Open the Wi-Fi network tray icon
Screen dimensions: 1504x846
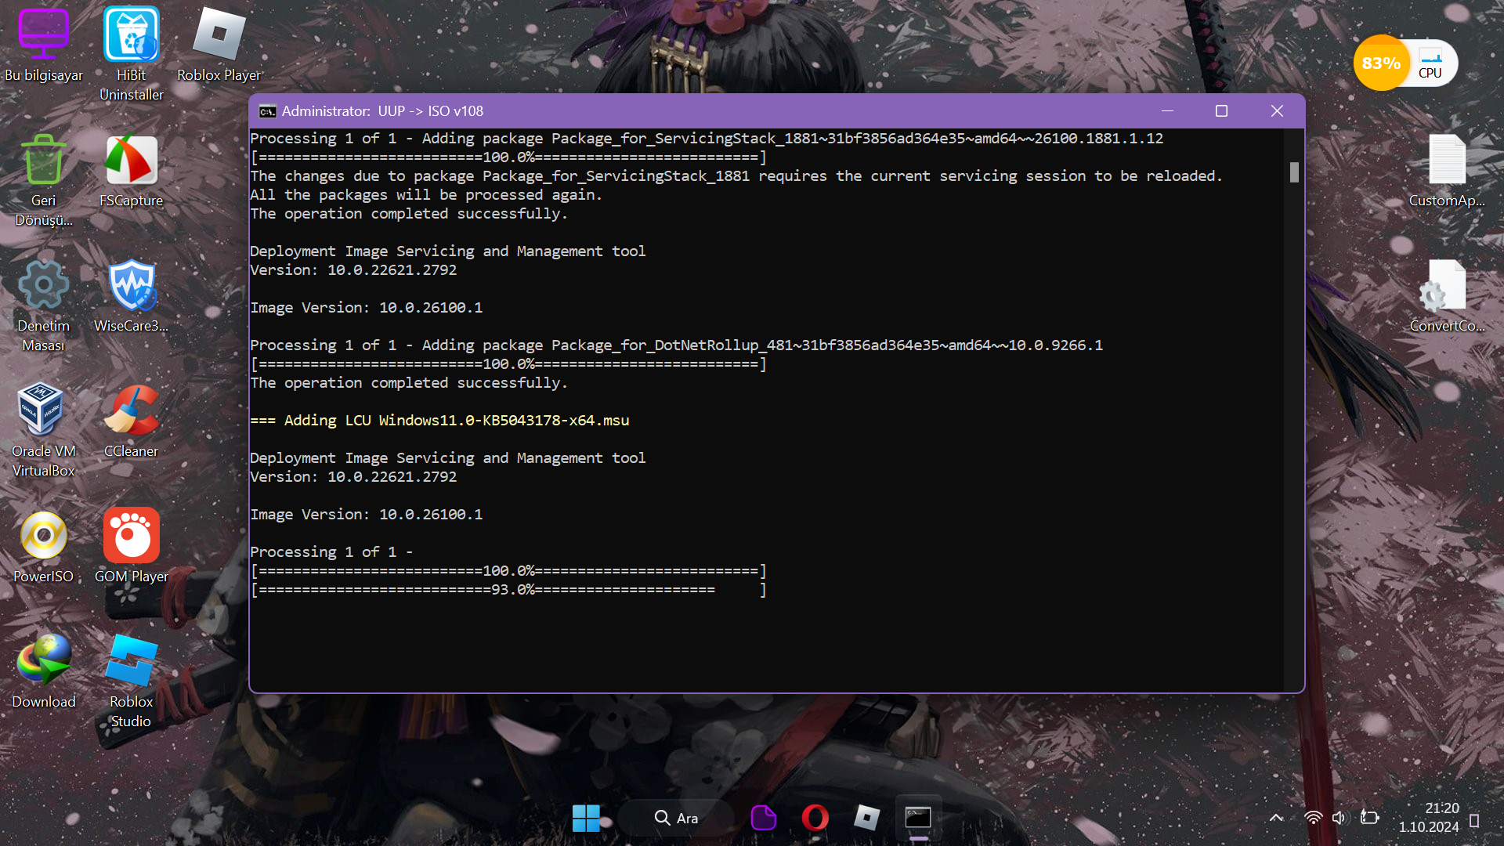1313,818
